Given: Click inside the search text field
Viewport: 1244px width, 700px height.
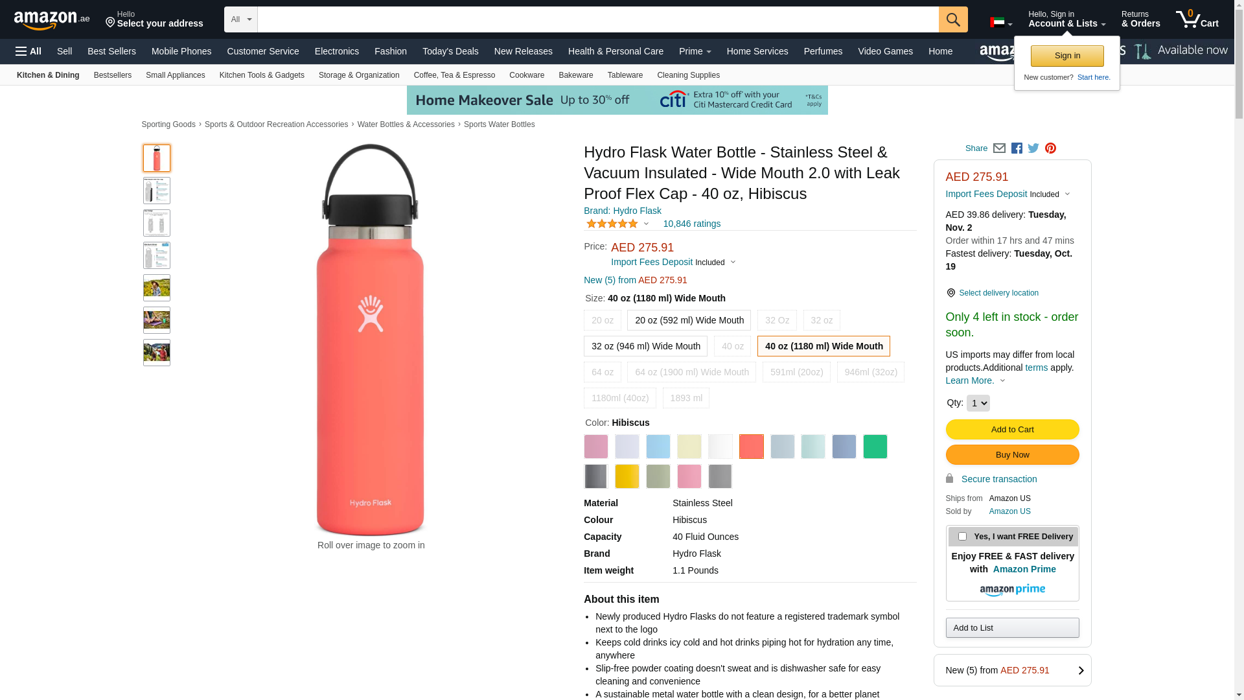Looking at the screenshot, I should [597, 19].
